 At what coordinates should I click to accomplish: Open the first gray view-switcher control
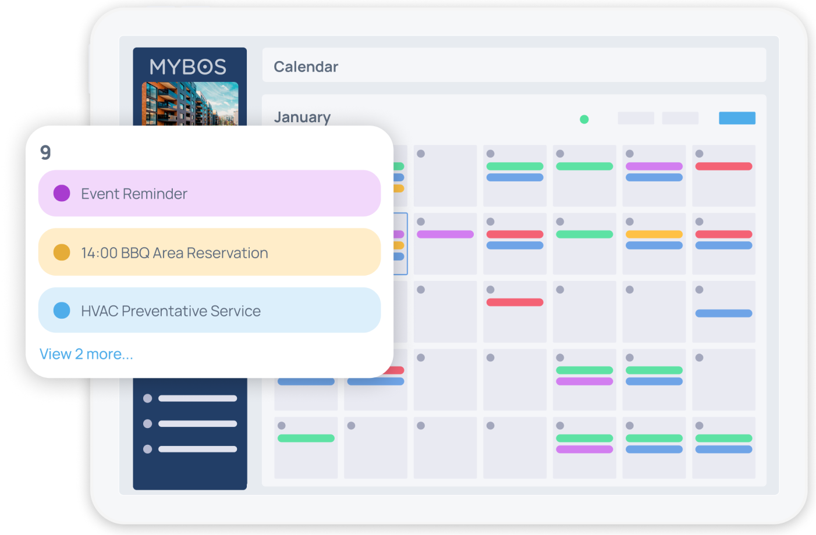pos(635,118)
